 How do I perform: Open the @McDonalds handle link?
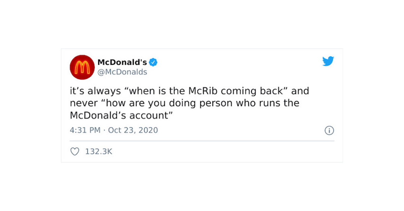coord(122,72)
